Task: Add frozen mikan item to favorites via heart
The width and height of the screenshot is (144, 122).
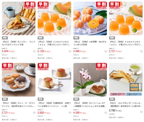Action: 106,51
